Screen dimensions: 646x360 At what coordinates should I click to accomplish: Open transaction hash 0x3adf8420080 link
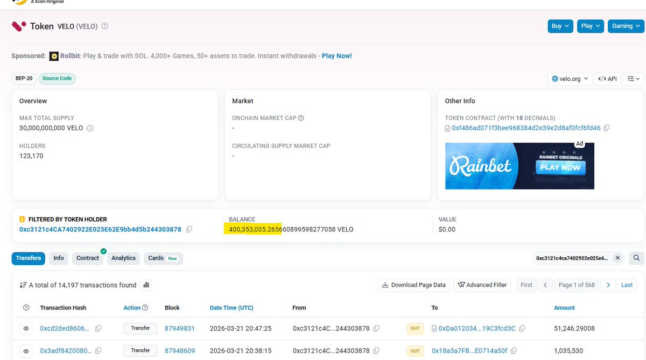65,351
